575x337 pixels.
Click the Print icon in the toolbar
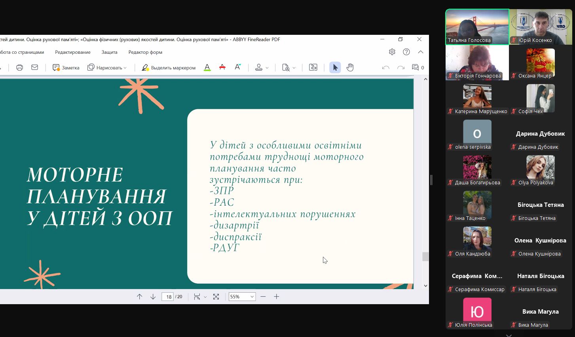pyautogui.click(x=19, y=68)
